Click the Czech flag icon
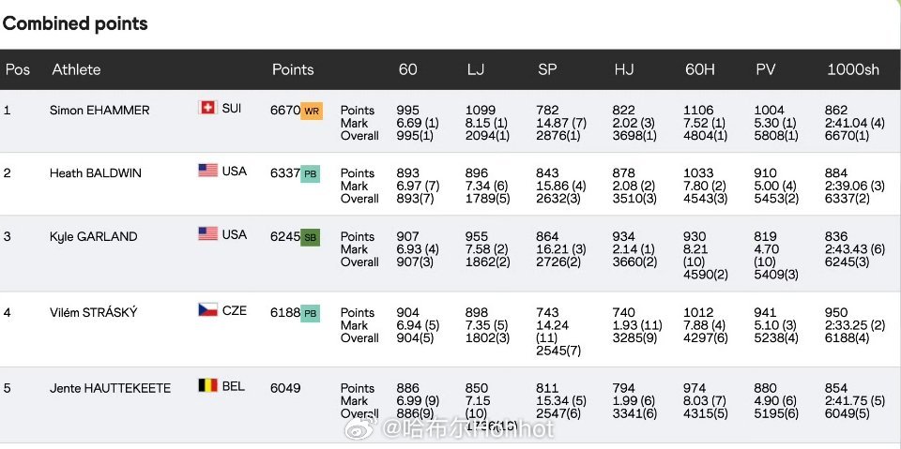 tap(207, 309)
